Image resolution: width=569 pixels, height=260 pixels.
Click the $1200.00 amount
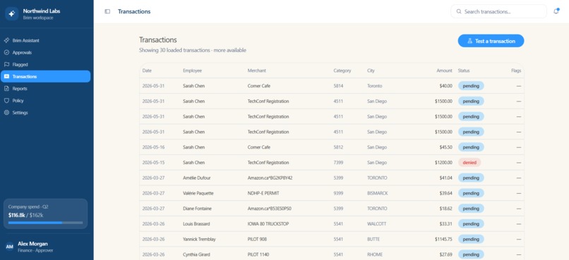(x=443, y=163)
